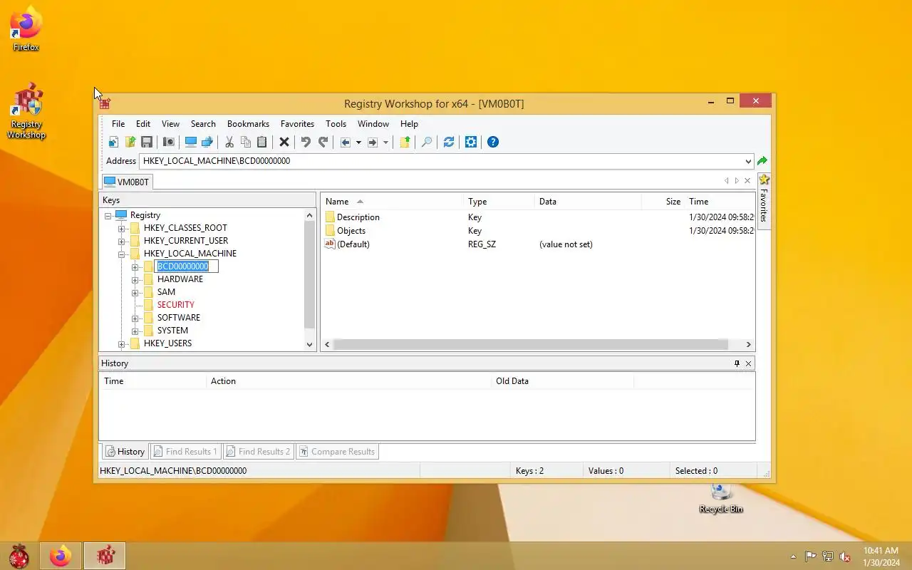912x570 pixels.
Task: Click the connect remote registry icon
Action: (x=207, y=142)
